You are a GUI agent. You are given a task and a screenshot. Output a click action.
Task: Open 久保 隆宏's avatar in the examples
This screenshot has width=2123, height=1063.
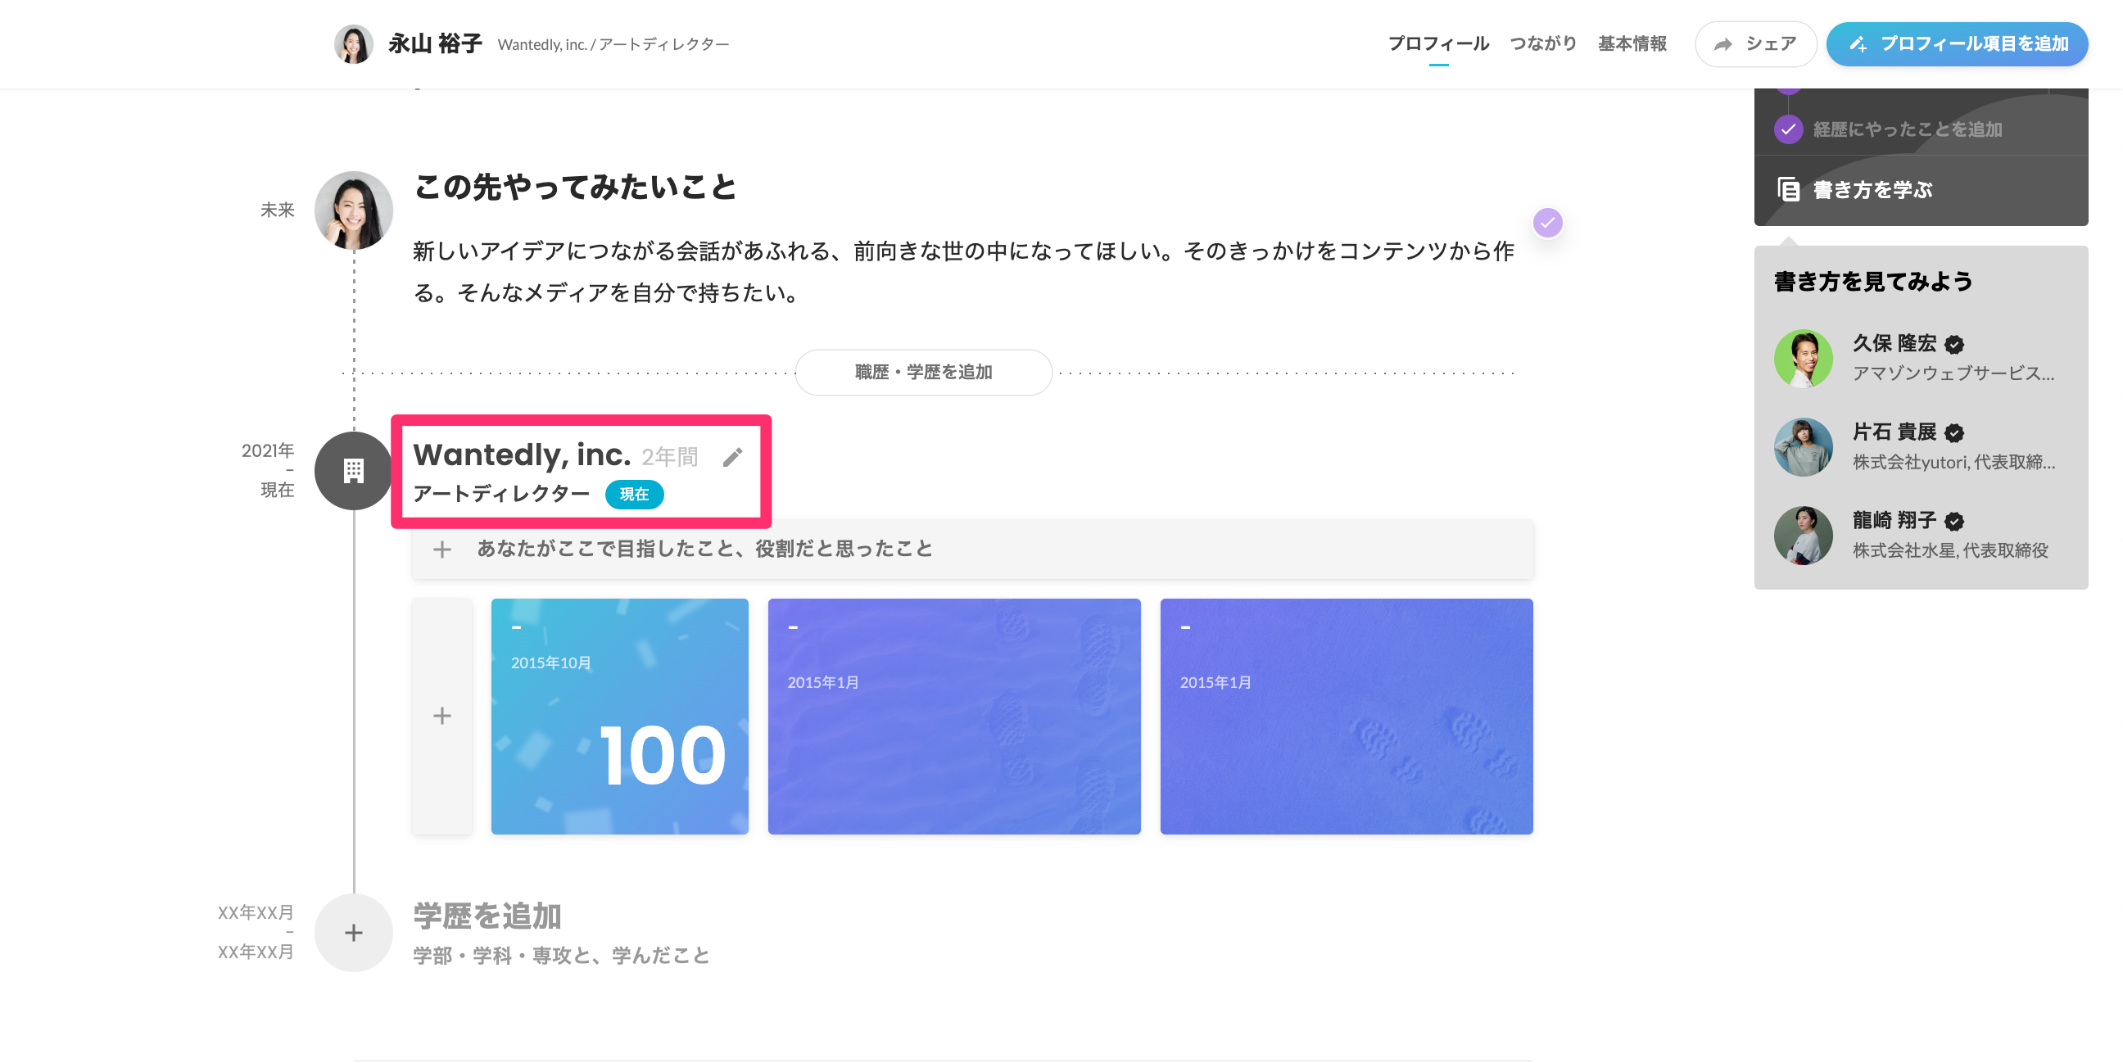1804,359
